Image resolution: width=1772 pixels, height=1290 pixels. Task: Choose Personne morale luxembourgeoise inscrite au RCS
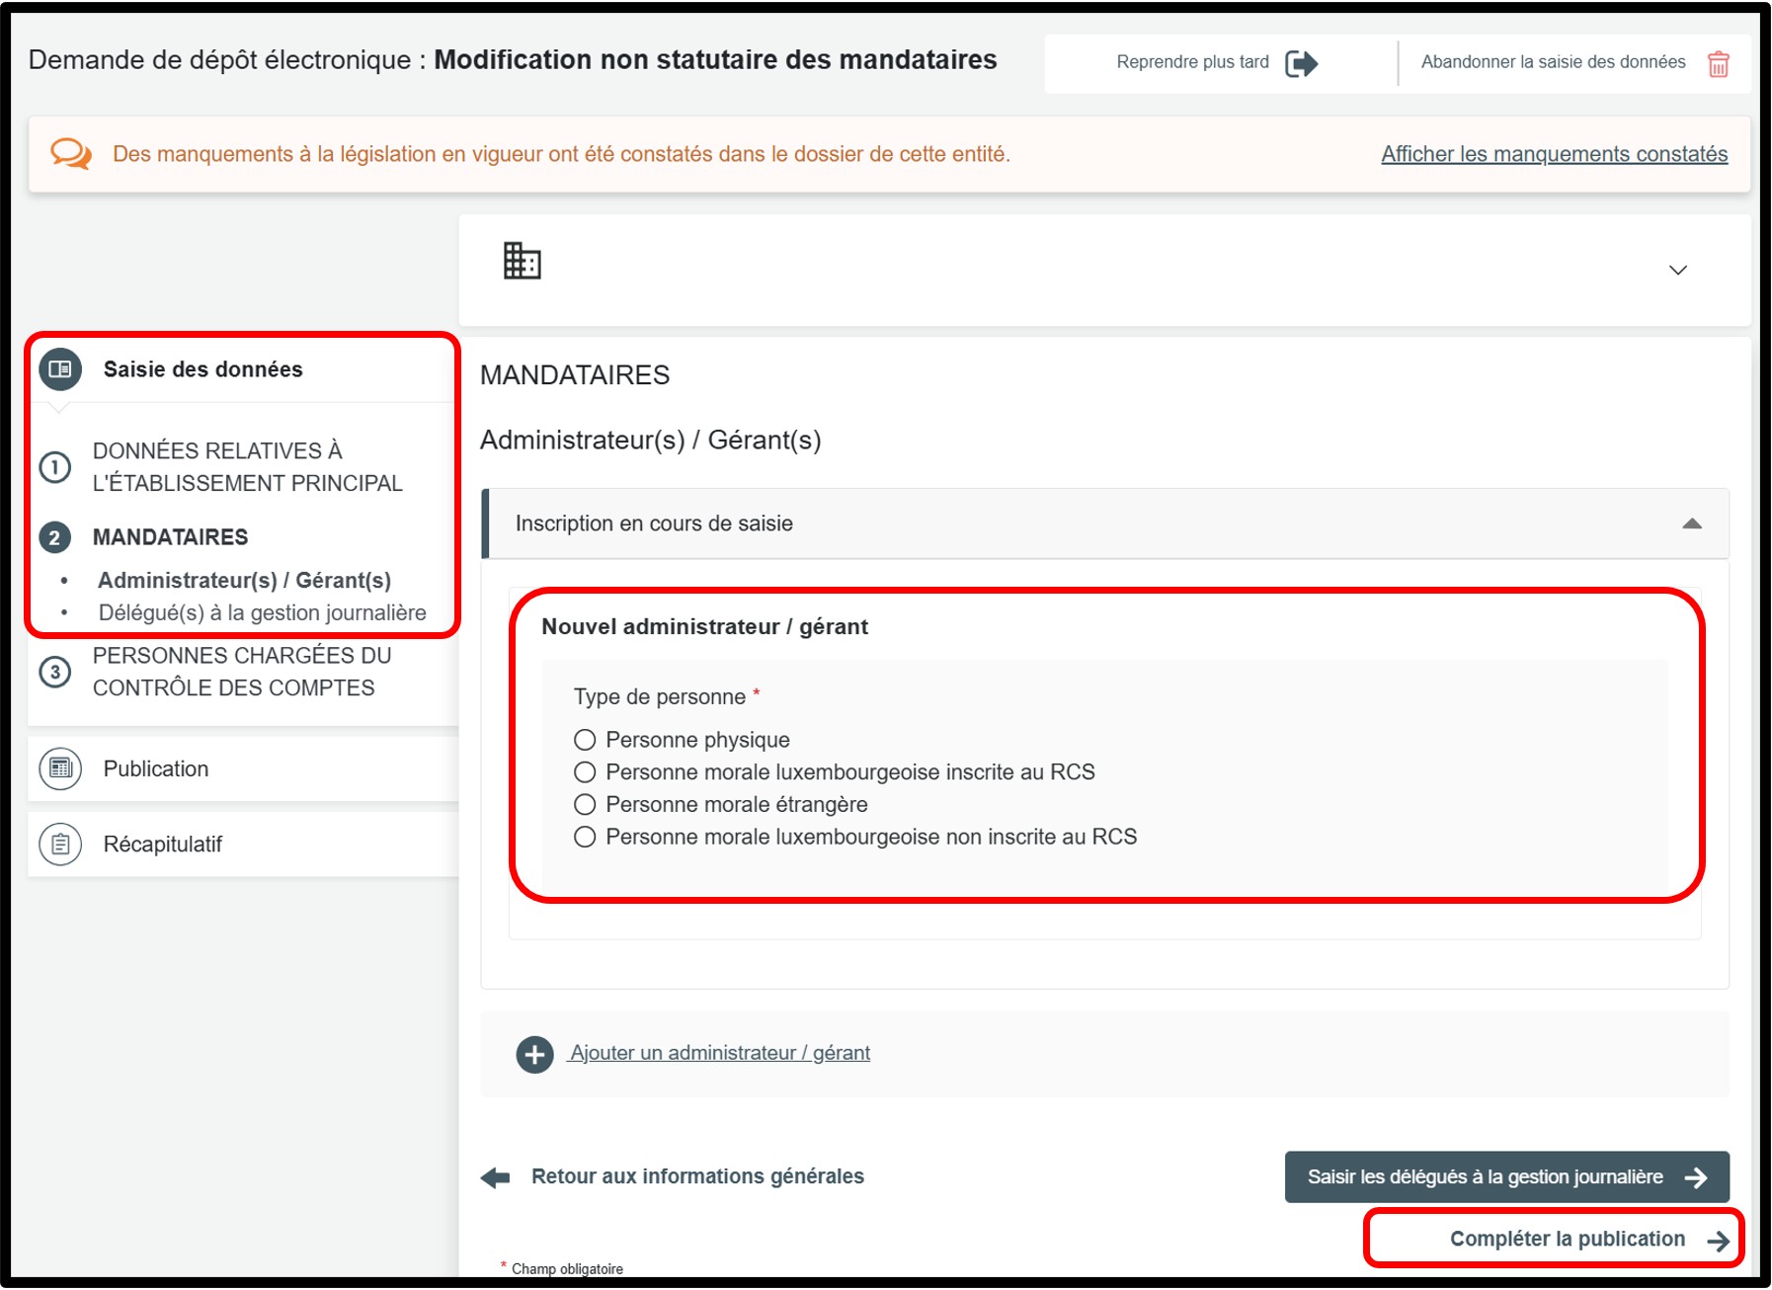[585, 772]
